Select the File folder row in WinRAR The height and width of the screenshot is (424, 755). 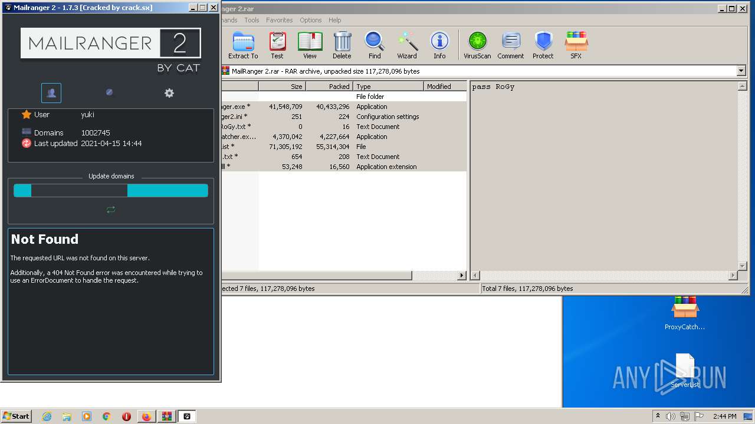(x=344, y=97)
